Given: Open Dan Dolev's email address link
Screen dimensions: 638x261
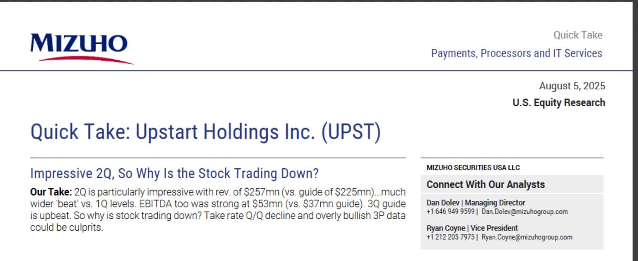Looking at the screenshot, I should 524,212.
